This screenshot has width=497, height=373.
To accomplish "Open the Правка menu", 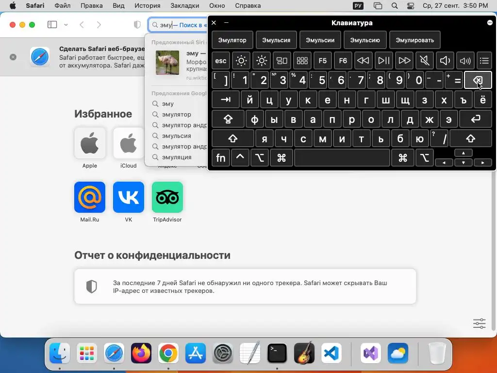I will 91,6.
